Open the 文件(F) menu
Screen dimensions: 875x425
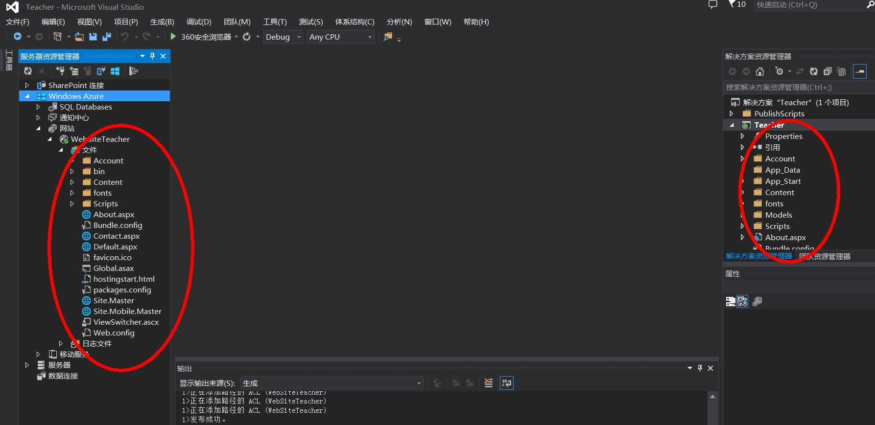18,22
